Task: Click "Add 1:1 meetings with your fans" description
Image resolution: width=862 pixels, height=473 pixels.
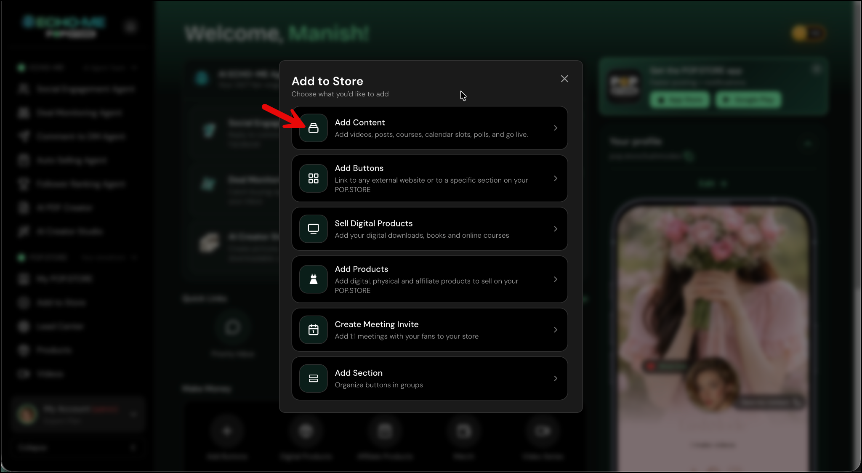Action: tap(407, 337)
